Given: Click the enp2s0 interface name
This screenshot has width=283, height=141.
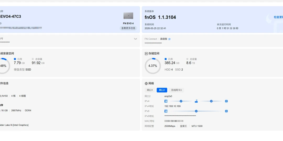Looking at the screenshot, I should pyautogui.click(x=168, y=96).
